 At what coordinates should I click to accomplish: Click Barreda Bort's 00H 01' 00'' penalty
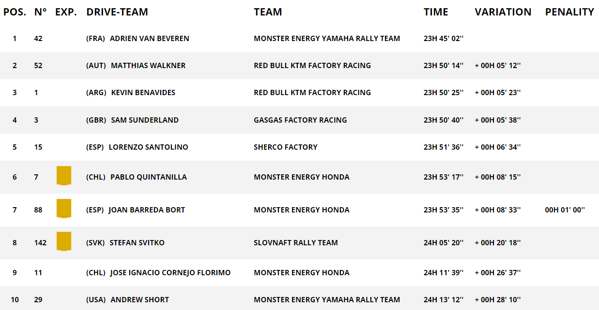point(565,210)
